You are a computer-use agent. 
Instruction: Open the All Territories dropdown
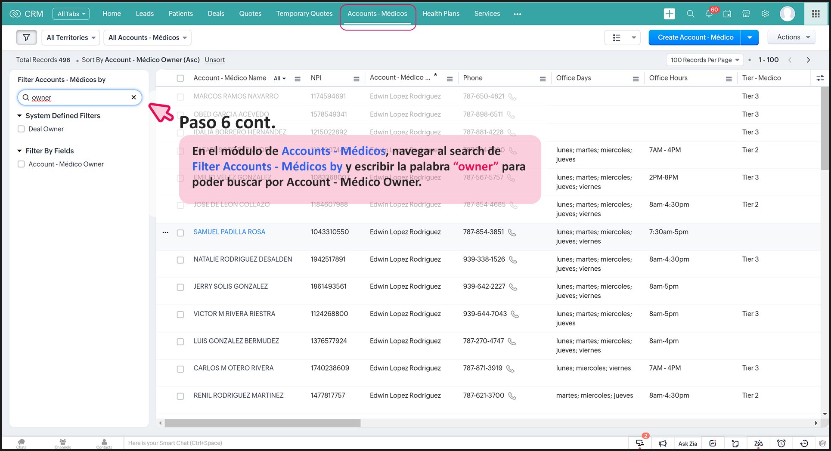click(71, 37)
